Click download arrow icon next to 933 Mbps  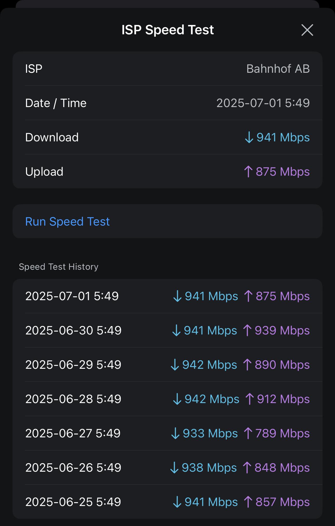click(x=175, y=433)
